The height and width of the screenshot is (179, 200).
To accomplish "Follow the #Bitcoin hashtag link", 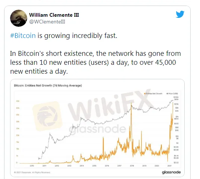I will [23, 35].
